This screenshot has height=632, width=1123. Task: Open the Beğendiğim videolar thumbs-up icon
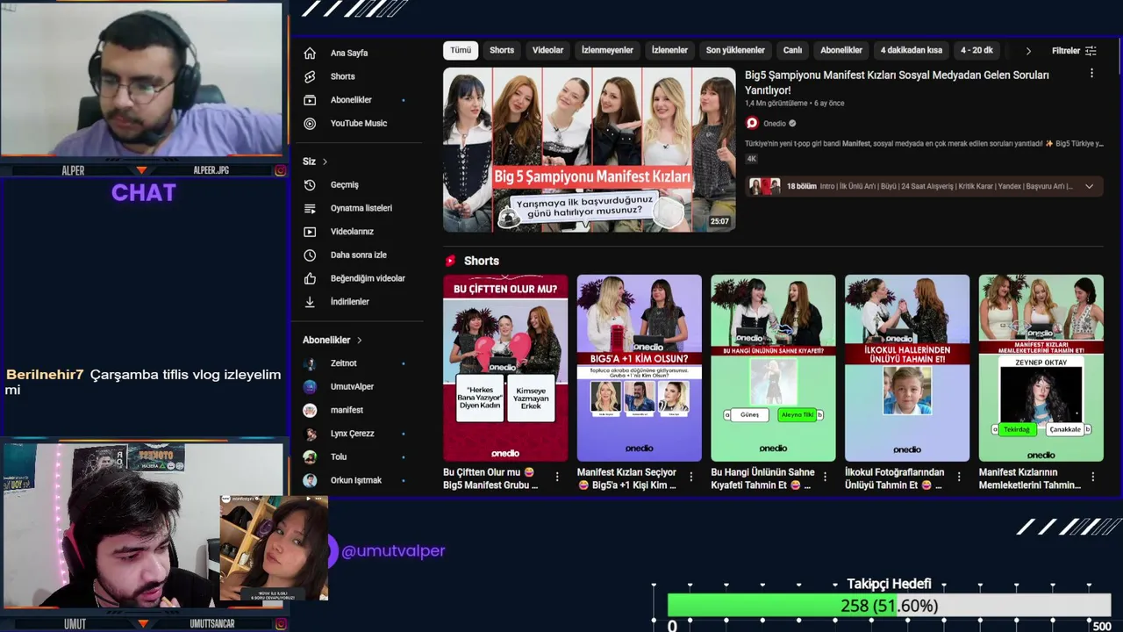310,278
